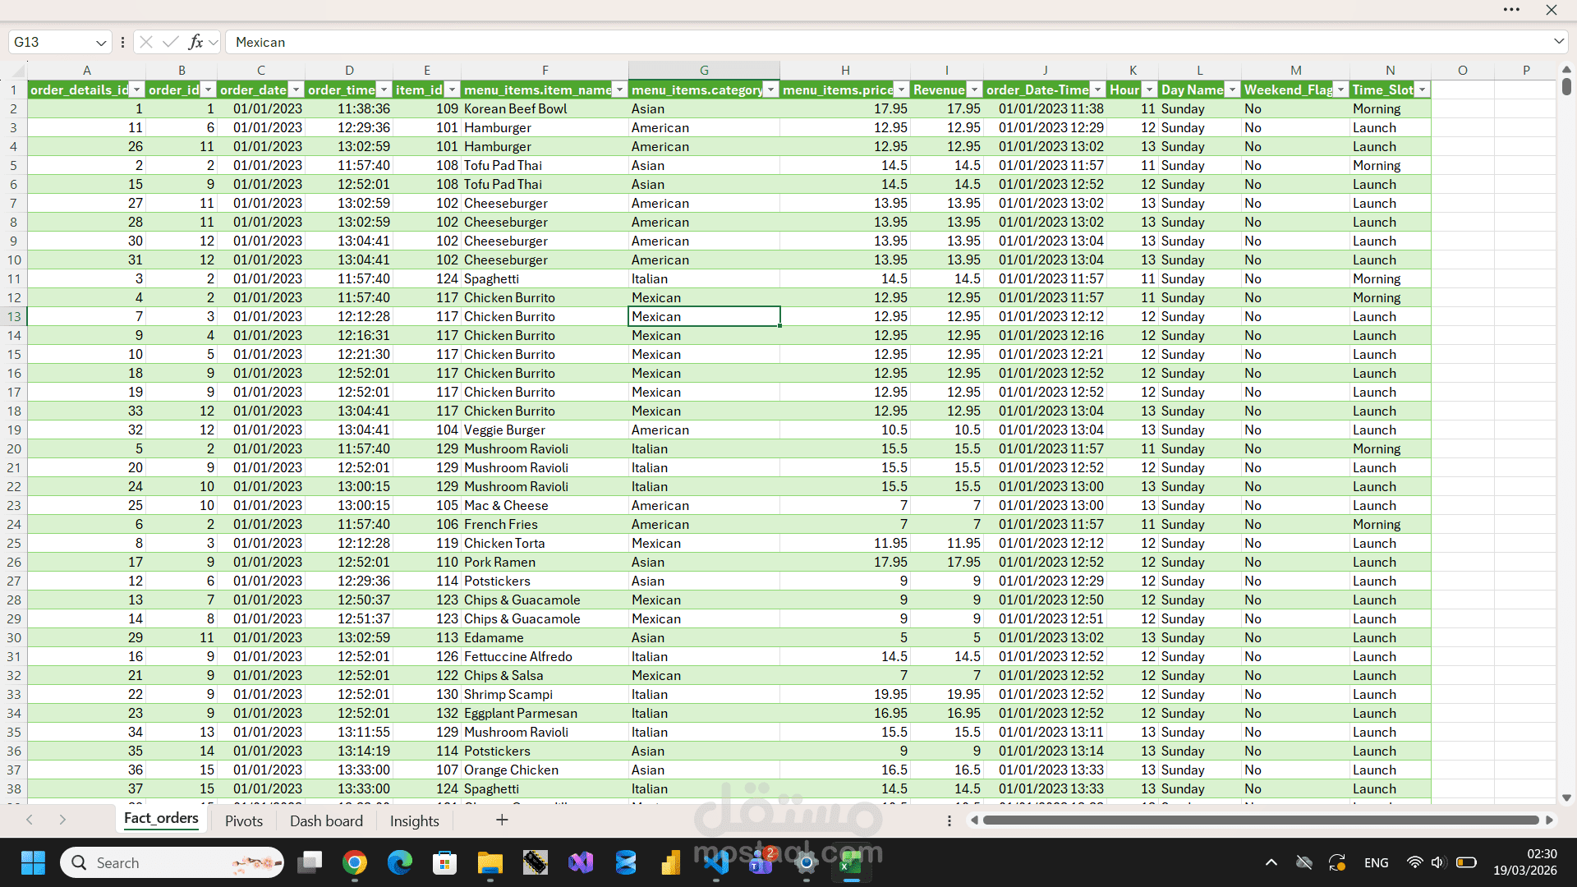The image size is (1577, 887).
Task: Add a new sheet with plus button
Action: [502, 820]
